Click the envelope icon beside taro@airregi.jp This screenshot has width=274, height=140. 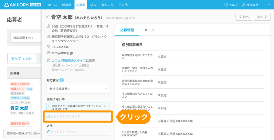pos(49,53)
